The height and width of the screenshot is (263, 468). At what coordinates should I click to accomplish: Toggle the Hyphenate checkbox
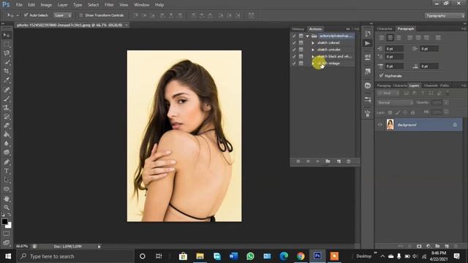pyautogui.click(x=381, y=76)
